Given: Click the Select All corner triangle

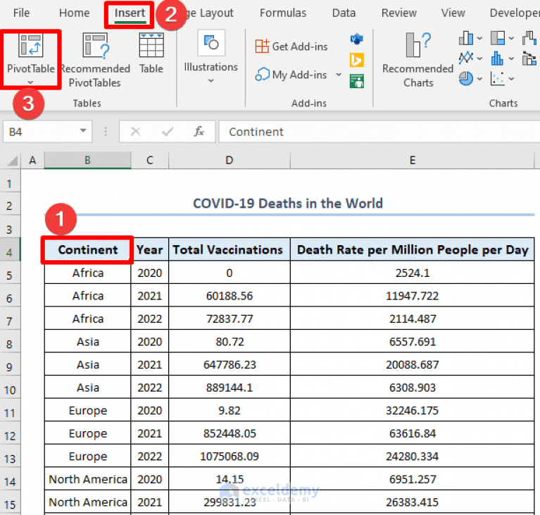Looking at the screenshot, I should pos(13,161).
